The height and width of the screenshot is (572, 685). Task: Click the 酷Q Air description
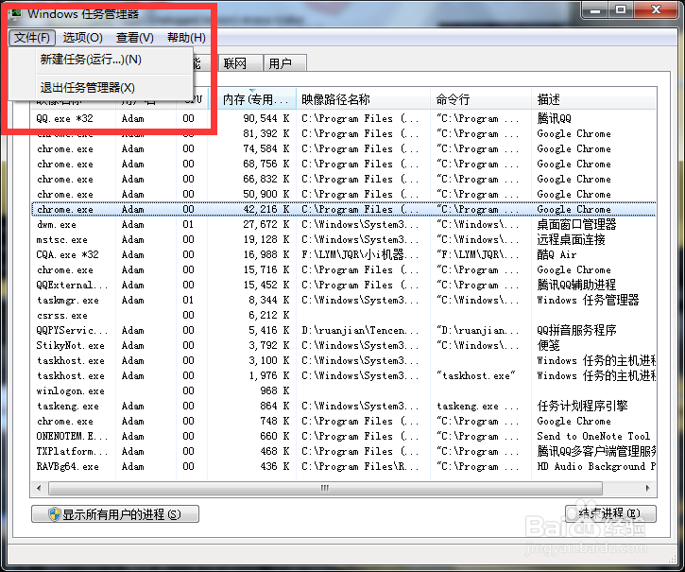point(557,255)
